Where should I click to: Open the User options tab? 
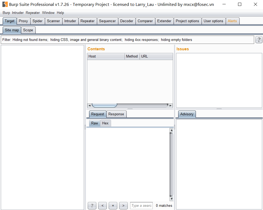pos(213,21)
